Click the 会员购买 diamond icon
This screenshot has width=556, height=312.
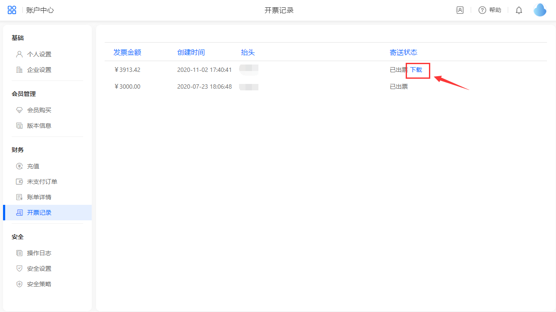point(19,110)
